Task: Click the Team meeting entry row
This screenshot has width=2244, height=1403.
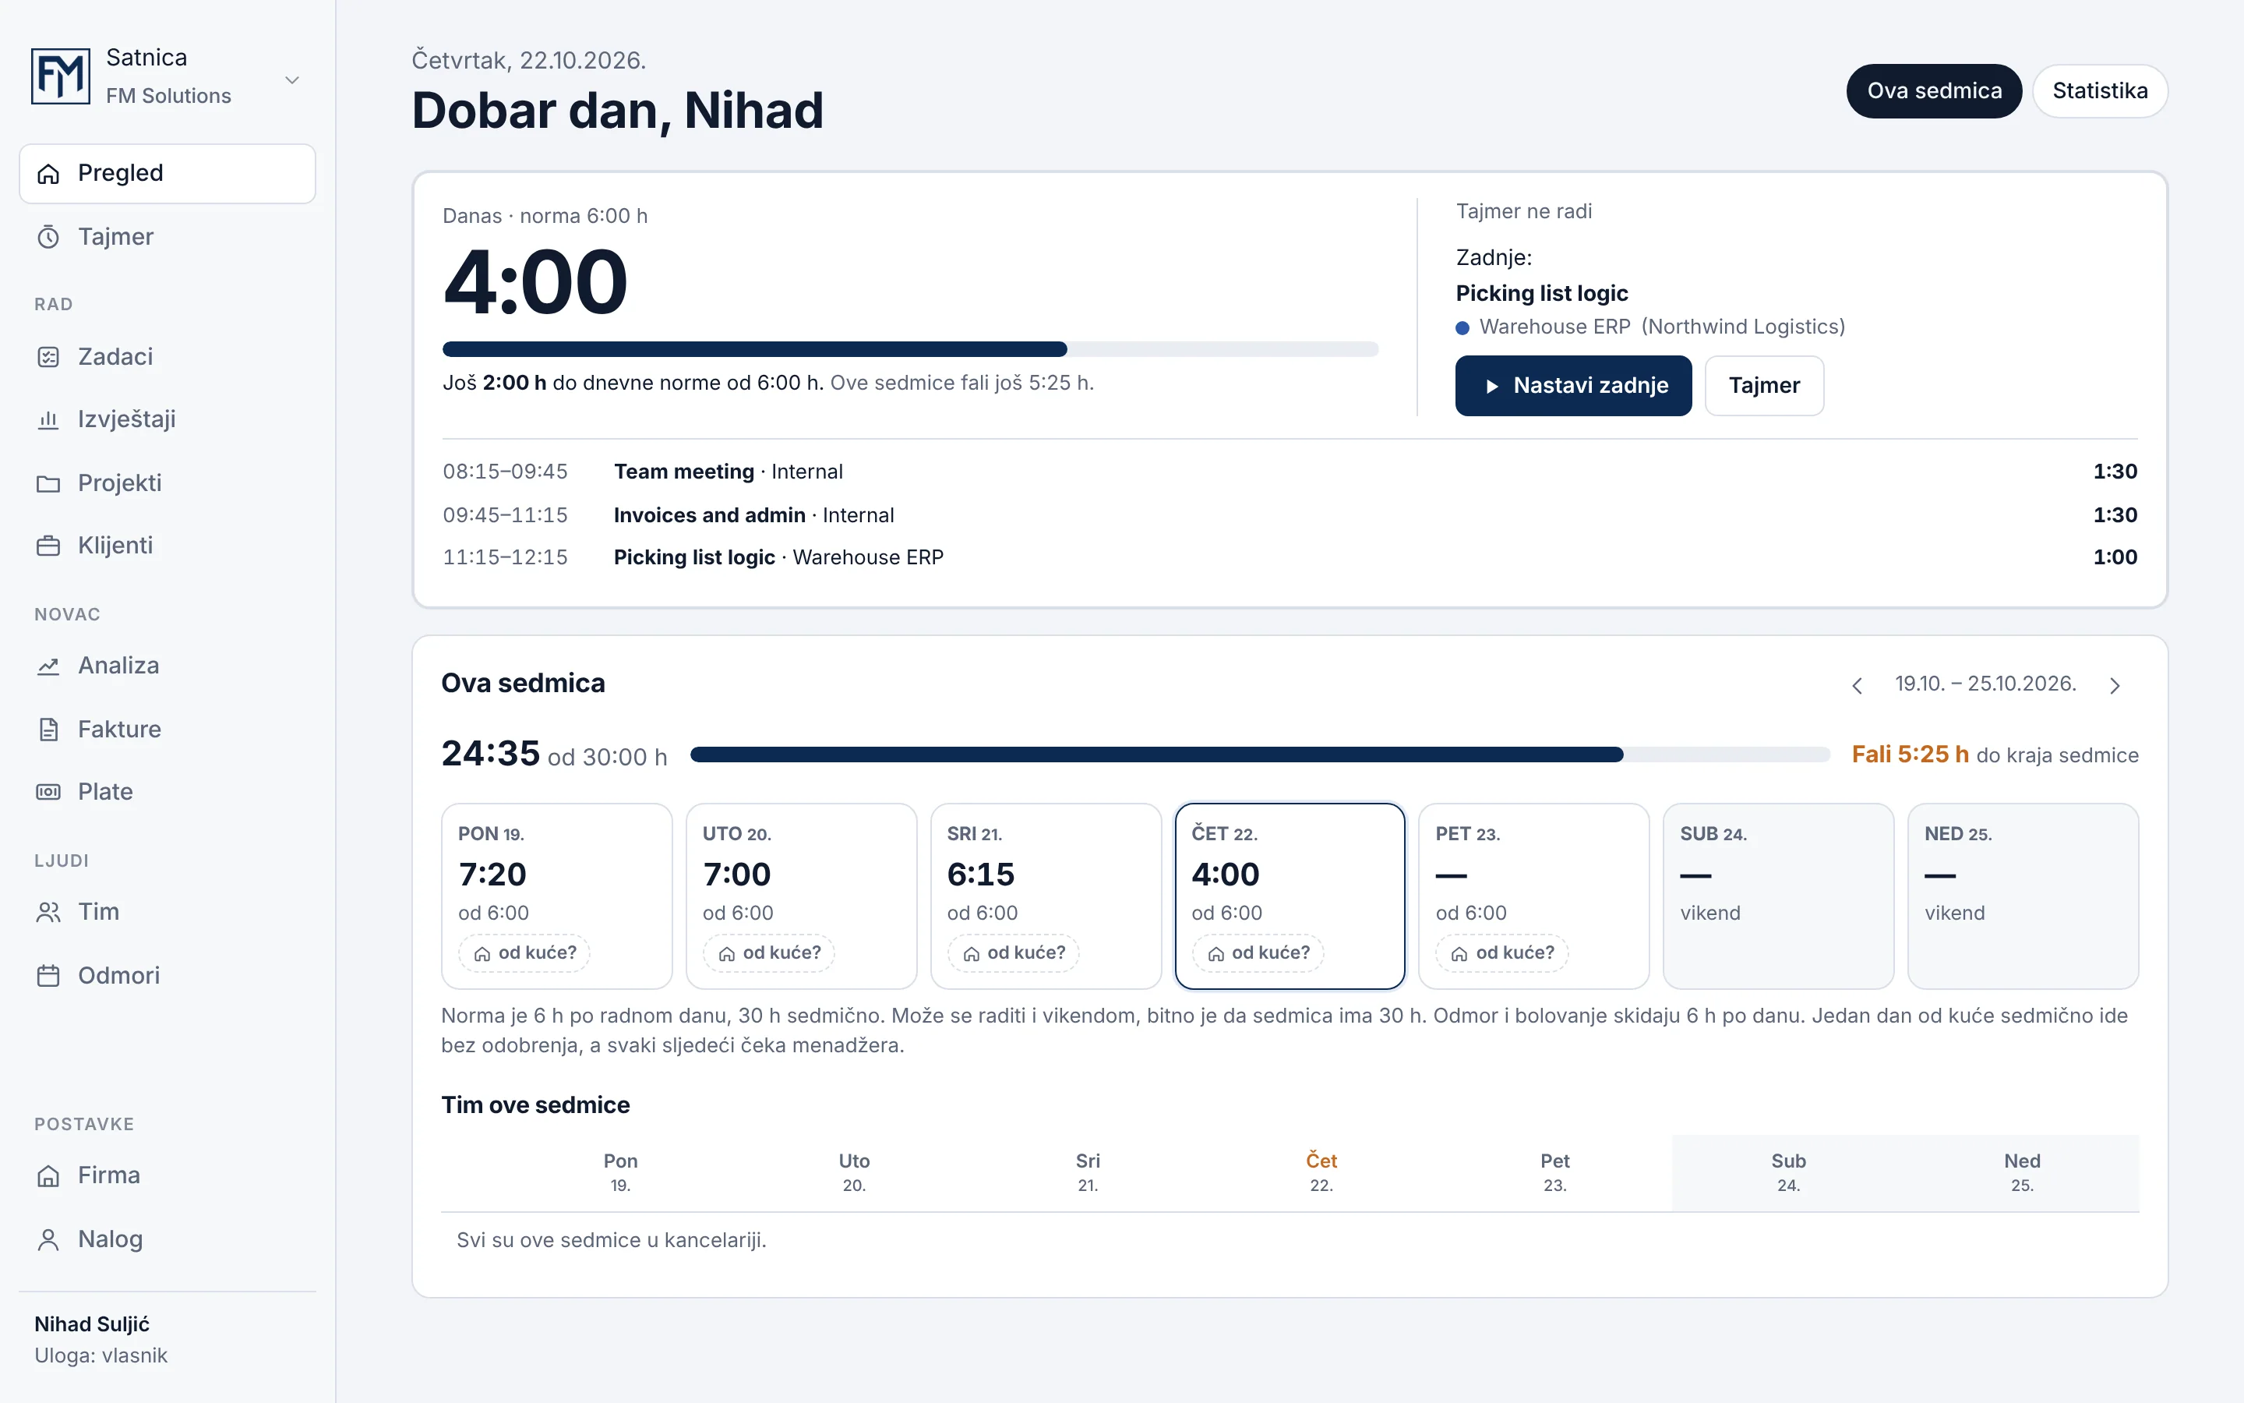Action: click(x=1290, y=472)
